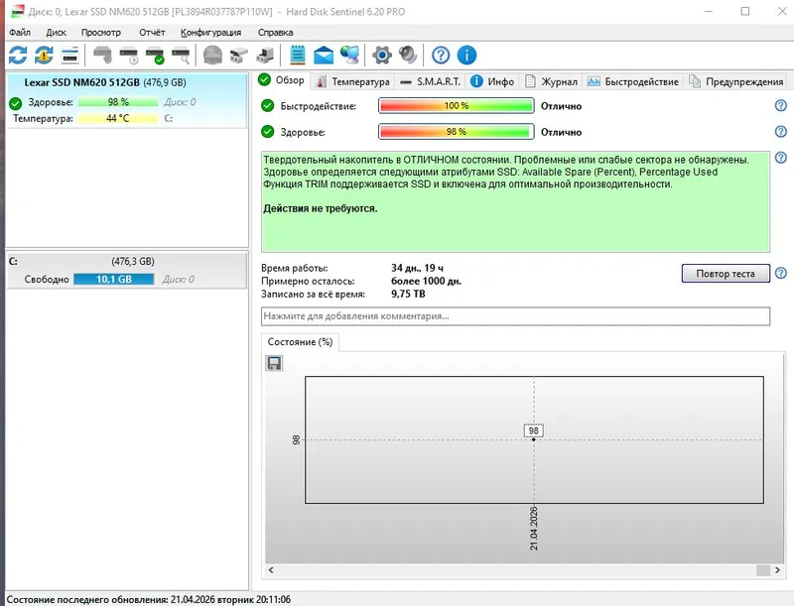Click the blue information icon in toolbar

(466, 56)
